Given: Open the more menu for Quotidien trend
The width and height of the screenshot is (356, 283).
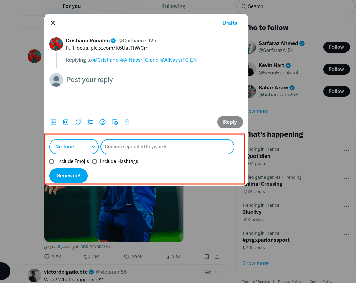Looking at the screenshot, I should (x=346, y=150).
